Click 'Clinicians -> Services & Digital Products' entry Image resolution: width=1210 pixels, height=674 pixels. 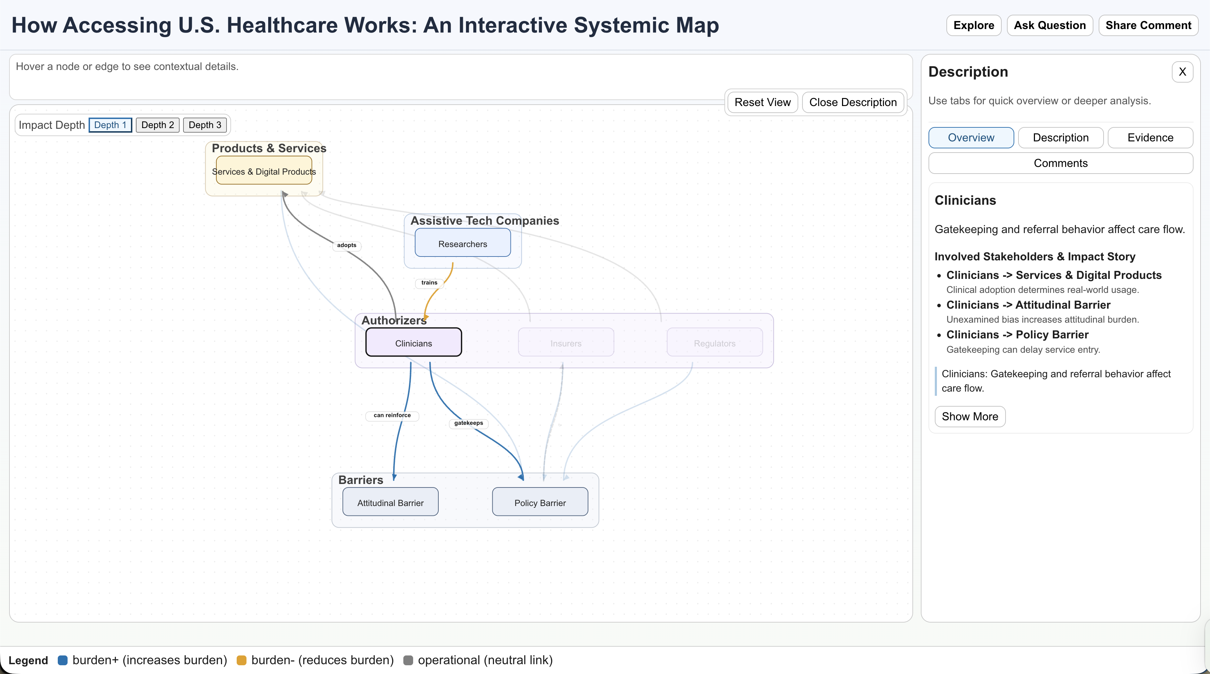click(x=1054, y=275)
